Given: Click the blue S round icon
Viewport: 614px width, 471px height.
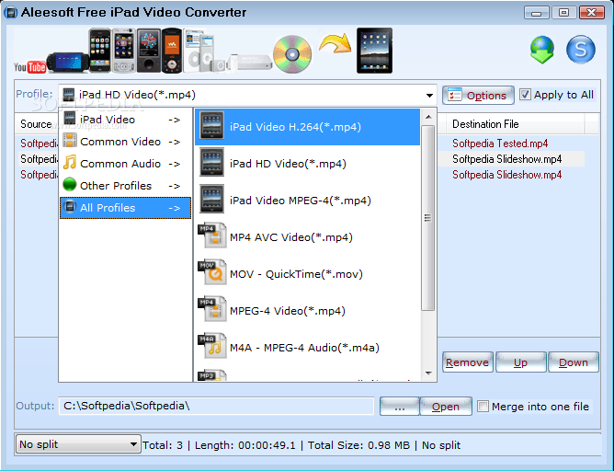Looking at the screenshot, I should click(580, 50).
